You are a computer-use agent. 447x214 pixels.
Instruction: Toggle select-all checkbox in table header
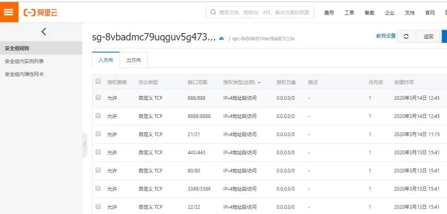click(98, 81)
